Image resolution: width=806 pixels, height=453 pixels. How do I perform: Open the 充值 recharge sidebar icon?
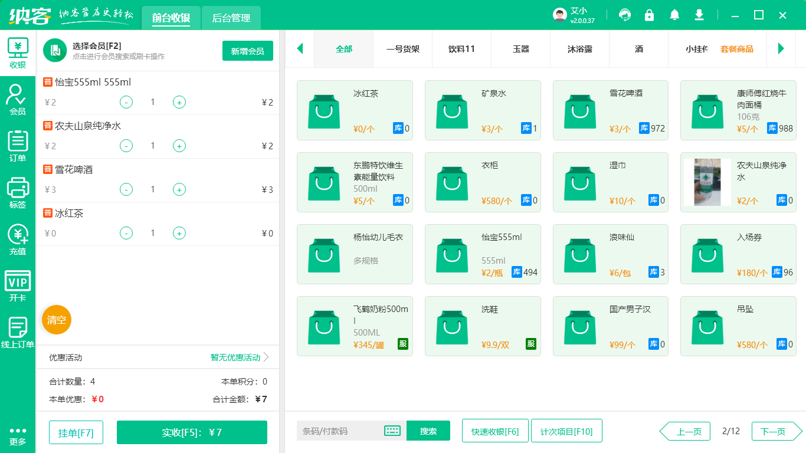point(18,240)
